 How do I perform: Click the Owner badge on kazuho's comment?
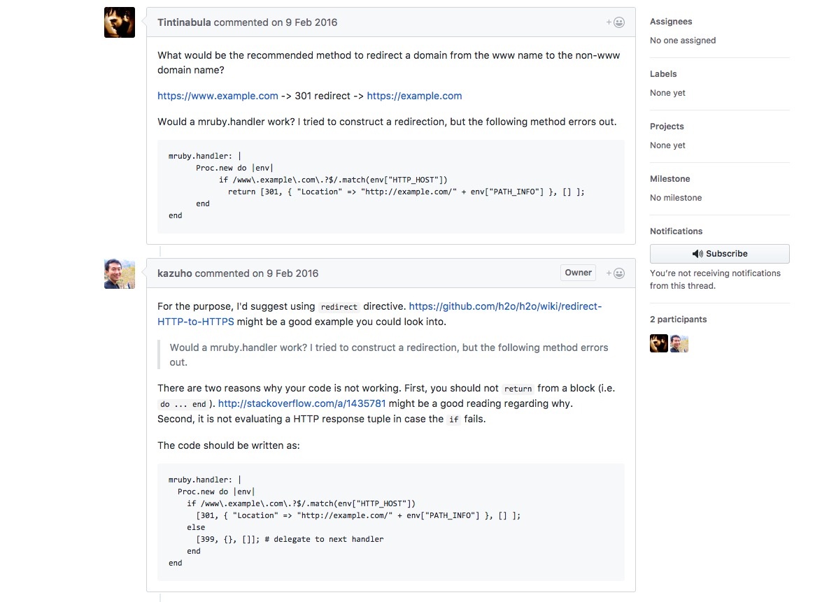point(578,273)
